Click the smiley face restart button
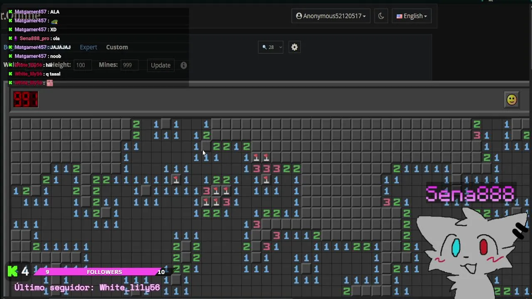Screen dimensions: 532x299 click(512, 100)
